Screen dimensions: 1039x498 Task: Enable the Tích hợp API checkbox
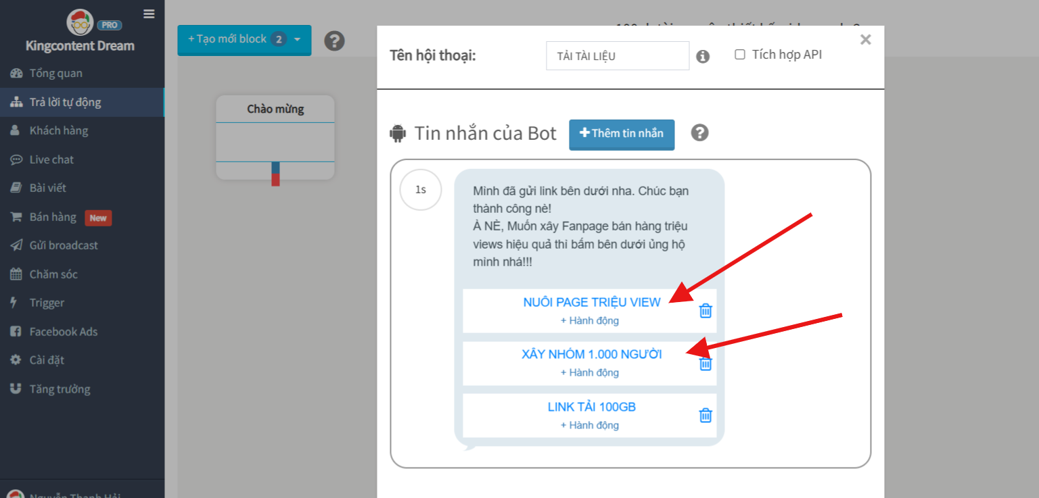pyautogui.click(x=740, y=55)
